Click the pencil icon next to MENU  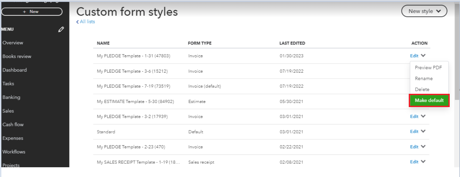tap(61, 29)
